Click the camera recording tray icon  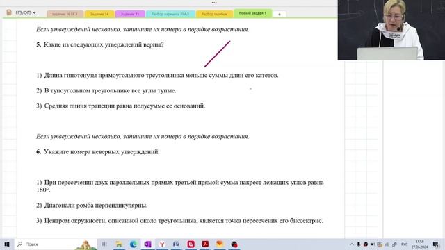[373, 244]
